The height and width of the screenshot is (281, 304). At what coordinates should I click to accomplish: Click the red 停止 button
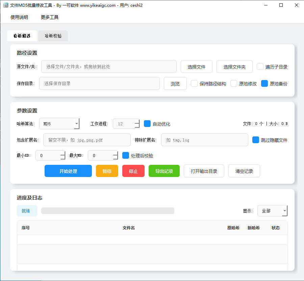tap(133, 171)
